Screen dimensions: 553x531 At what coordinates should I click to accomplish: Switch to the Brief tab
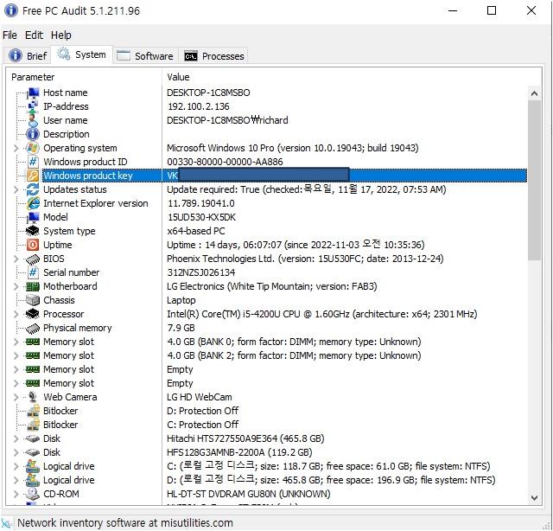28,56
